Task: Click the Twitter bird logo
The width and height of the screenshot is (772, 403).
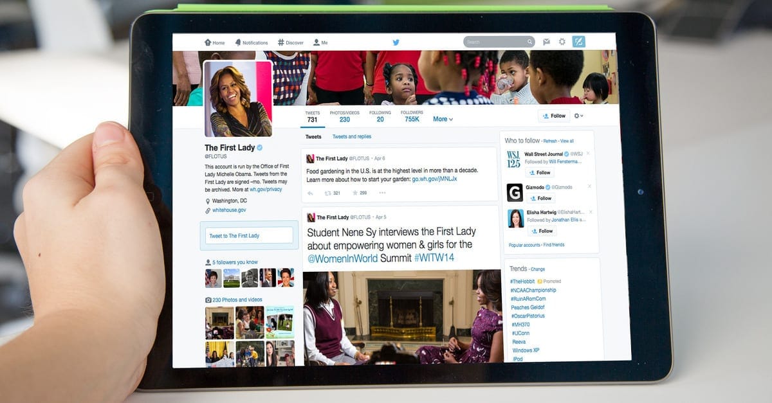Action: 396,42
